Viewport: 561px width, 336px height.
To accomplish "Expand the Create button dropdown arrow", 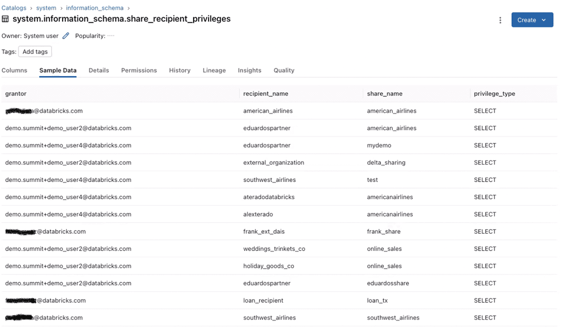I will tap(544, 20).
